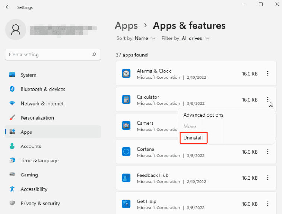Click the 16.3 KB size of Feedback Hub
Image resolution: width=282 pixels, height=214 pixels.
pyautogui.click(x=250, y=178)
